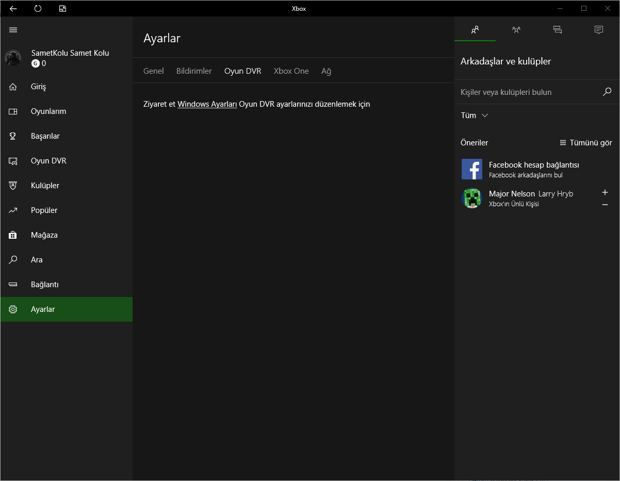Click Arkadaşlar ve kulüpler heading

(x=505, y=61)
